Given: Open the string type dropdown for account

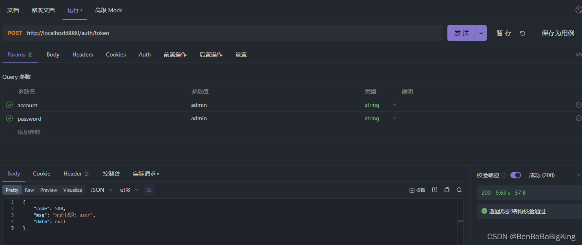Looking at the screenshot, I should tap(394, 105).
